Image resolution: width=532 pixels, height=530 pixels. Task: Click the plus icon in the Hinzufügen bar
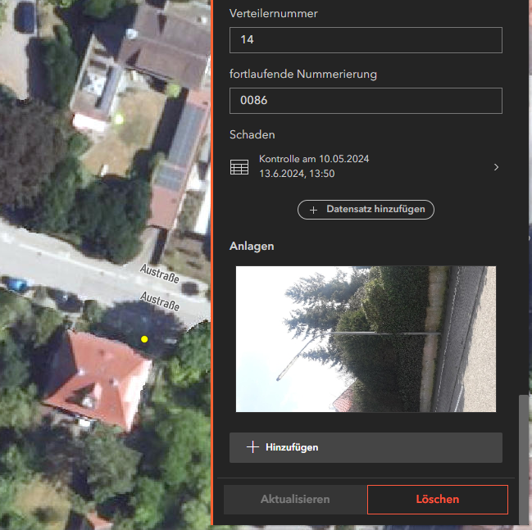click(x=252, y=447)
